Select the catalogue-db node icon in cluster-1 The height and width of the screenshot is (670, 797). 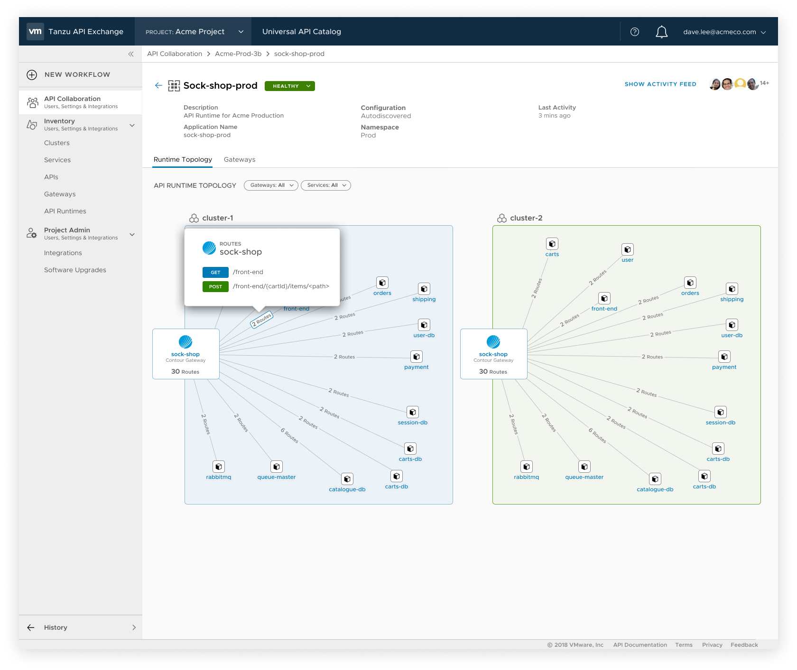pos(347,479)
